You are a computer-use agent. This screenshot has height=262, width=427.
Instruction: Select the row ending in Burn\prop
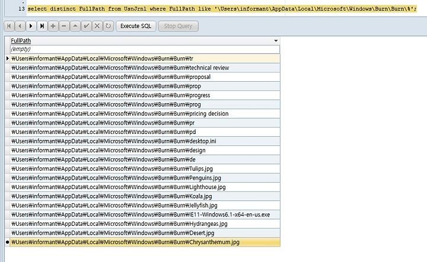click(x=145, y=86)
